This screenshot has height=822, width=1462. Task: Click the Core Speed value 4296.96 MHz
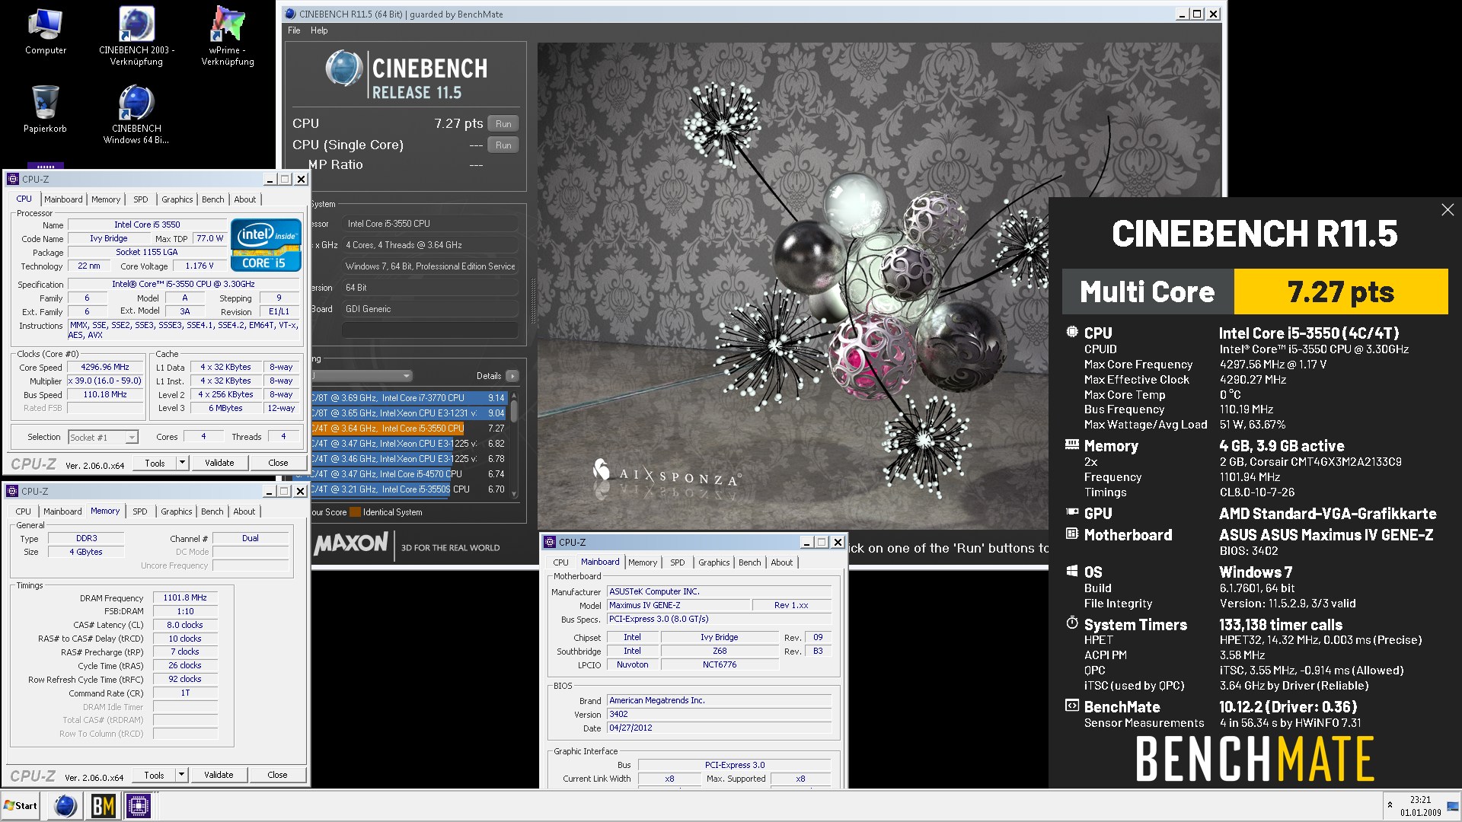click(x=105, y=367)
